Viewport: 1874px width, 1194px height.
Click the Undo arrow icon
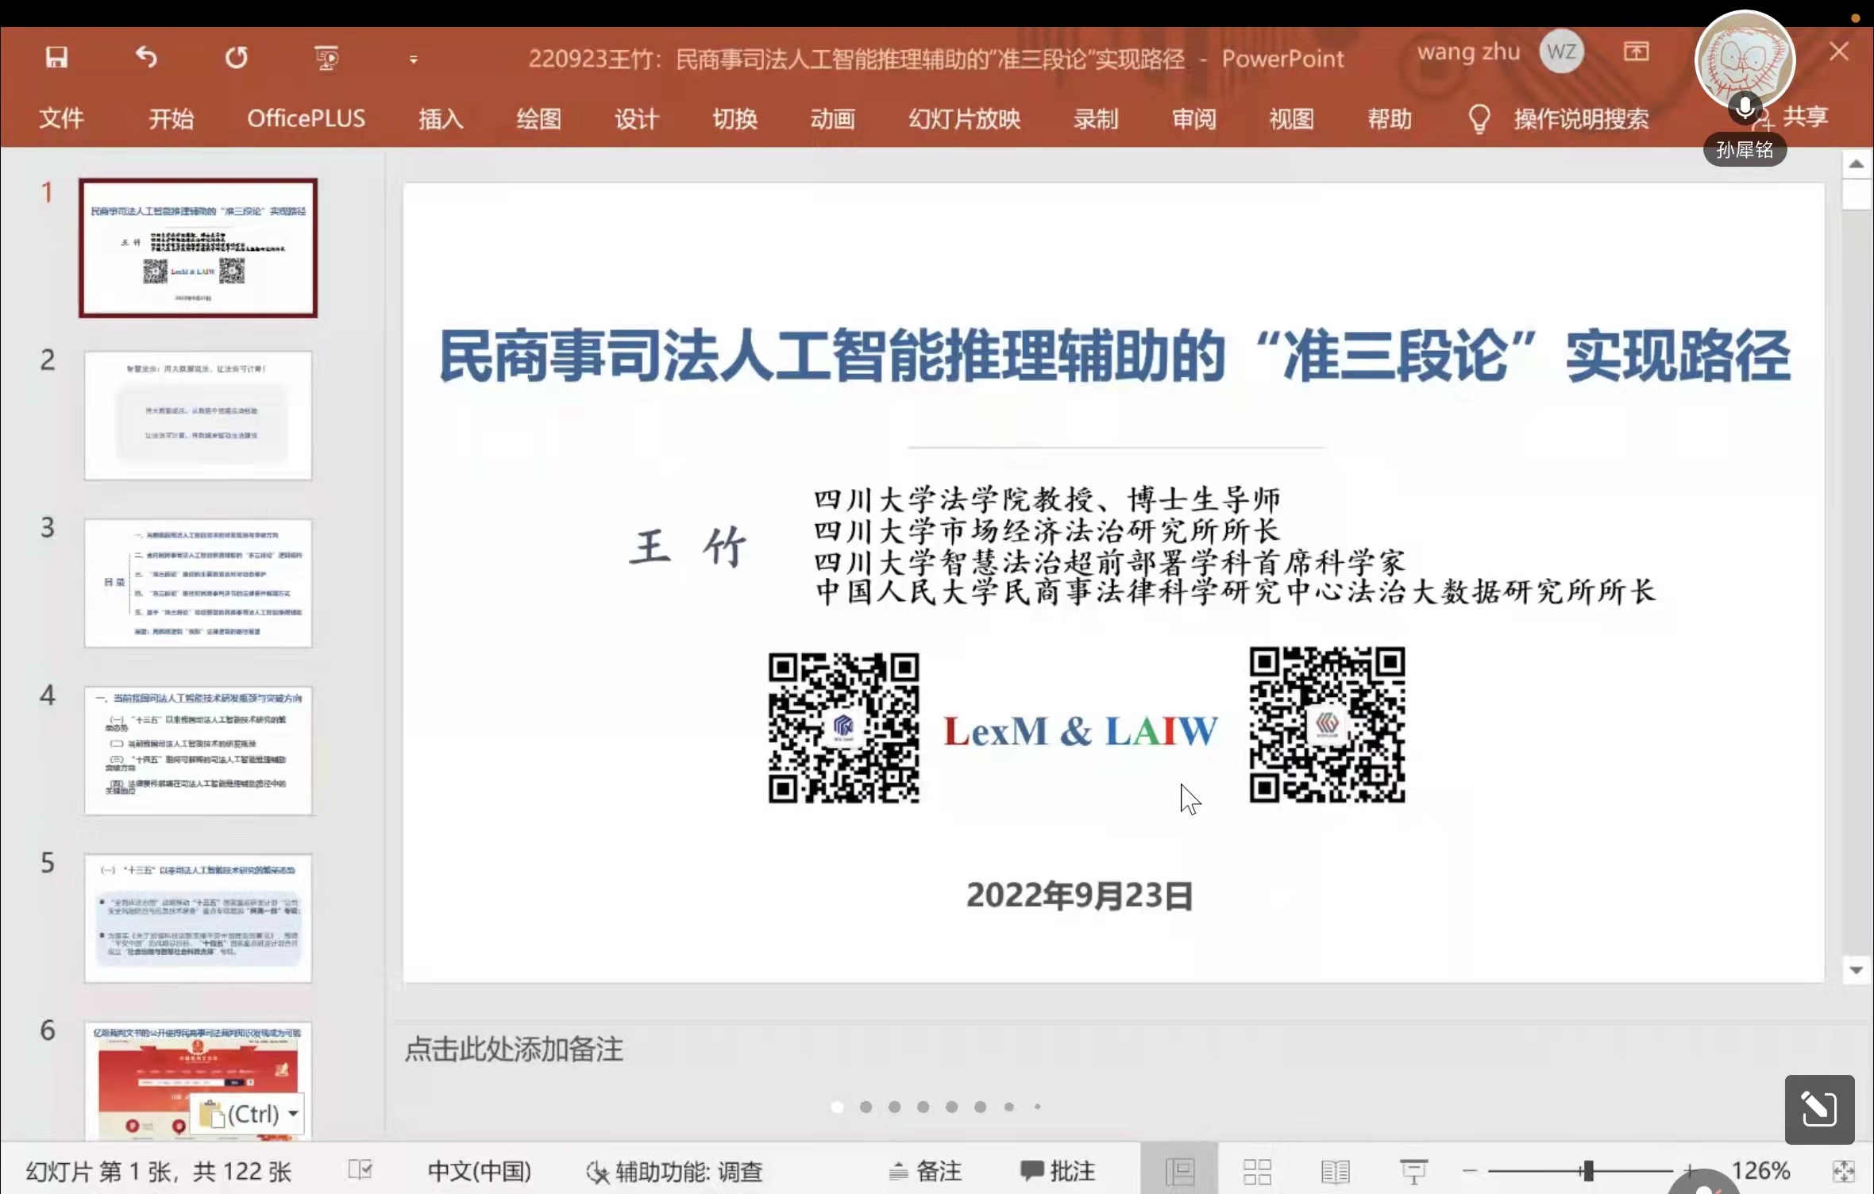pos(146,57)
